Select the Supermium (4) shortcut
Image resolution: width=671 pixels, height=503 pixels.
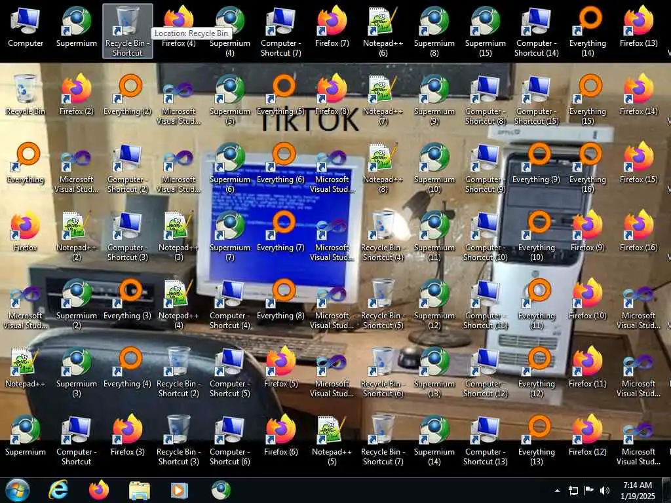click(230, 31)
